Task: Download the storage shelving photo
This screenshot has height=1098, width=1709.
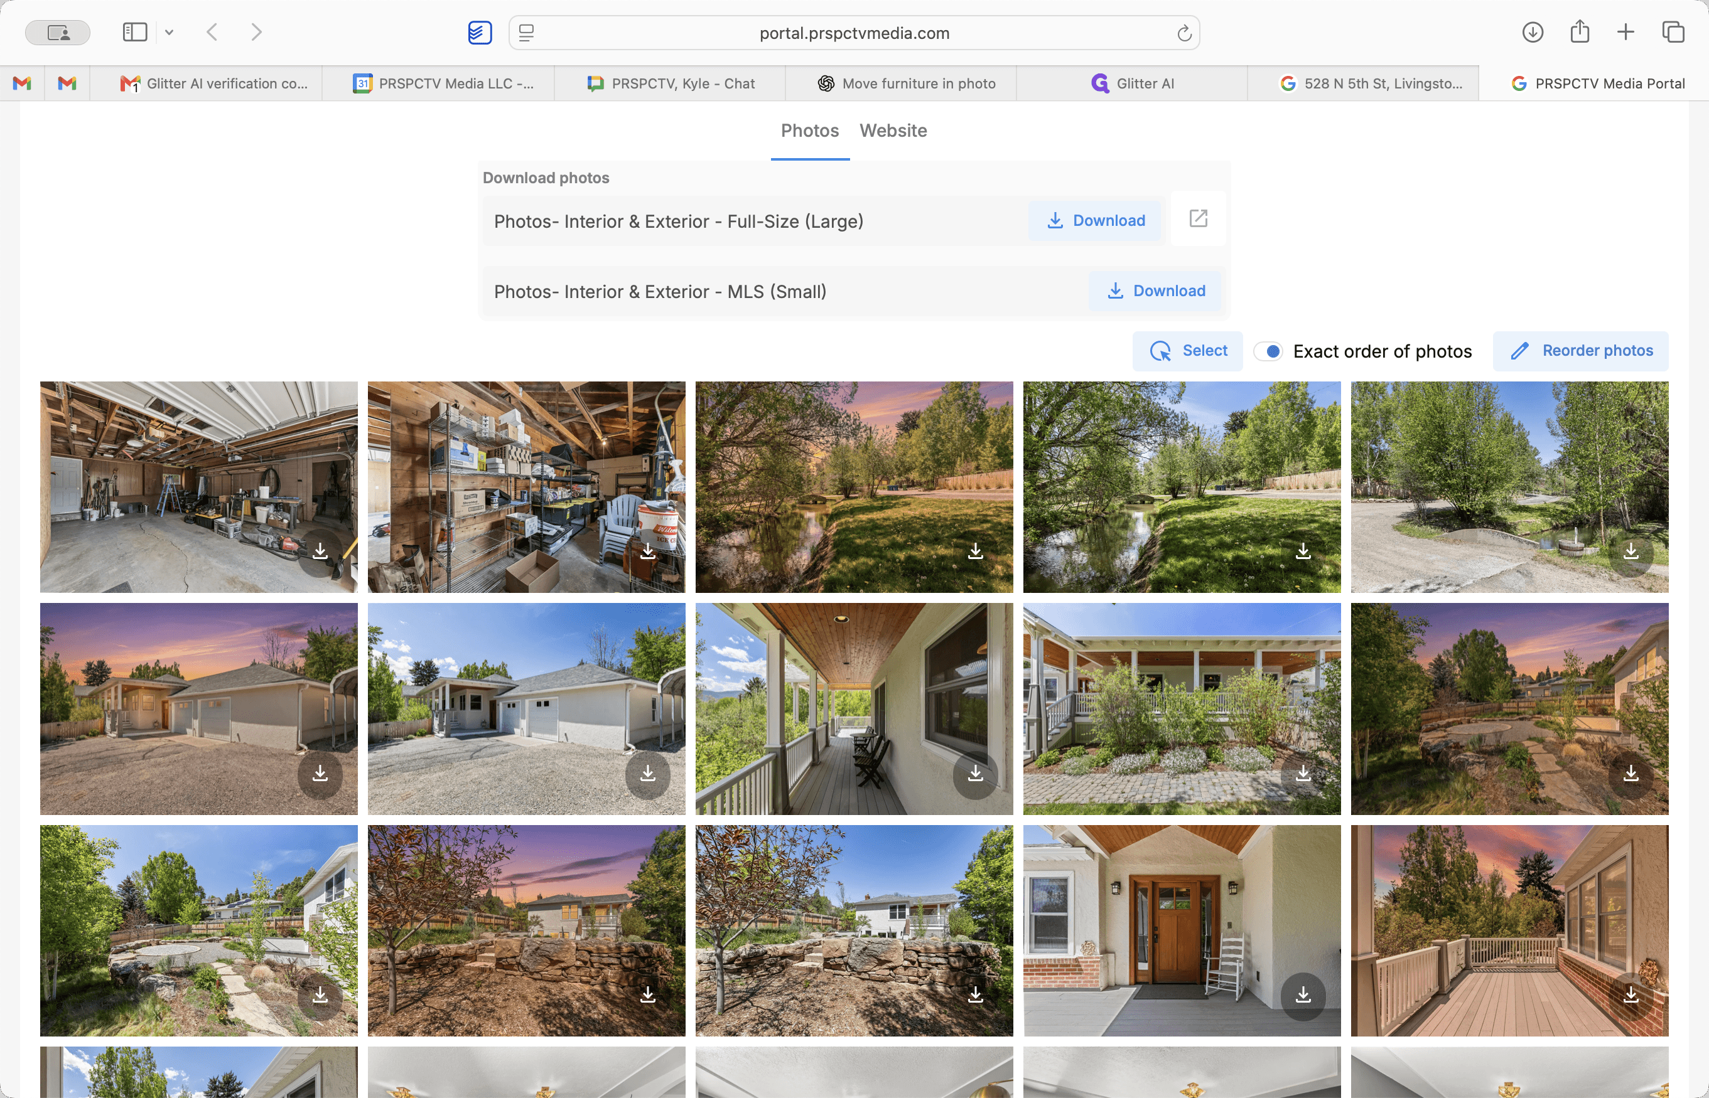Action: pos(648,552)
